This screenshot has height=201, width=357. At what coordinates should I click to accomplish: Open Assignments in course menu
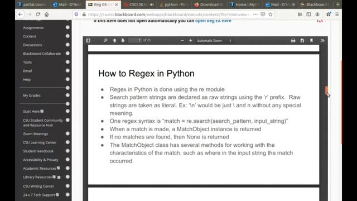tap(33, 27)
